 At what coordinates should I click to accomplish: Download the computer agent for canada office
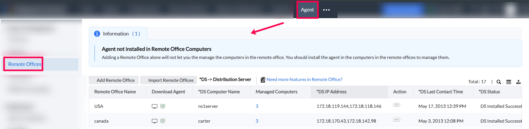click(x=154, y=121)
